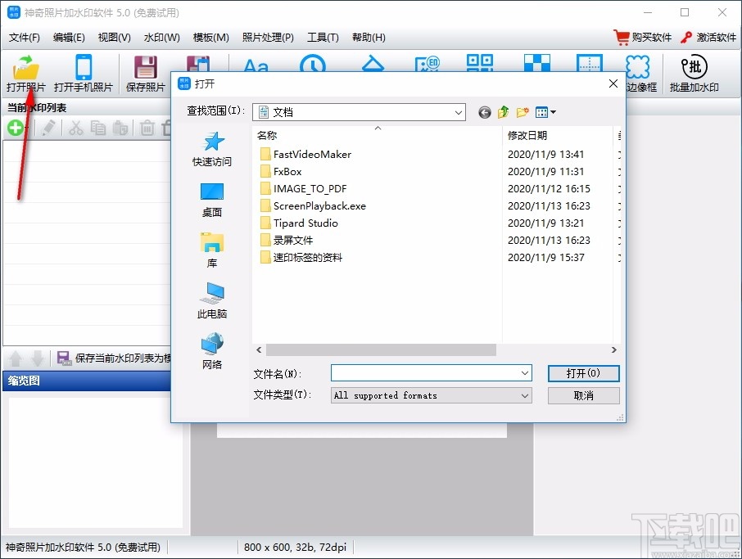The image size is (742, 559).
Task: Click the back navigation icon in dialog
Action: tap(484, 113)
